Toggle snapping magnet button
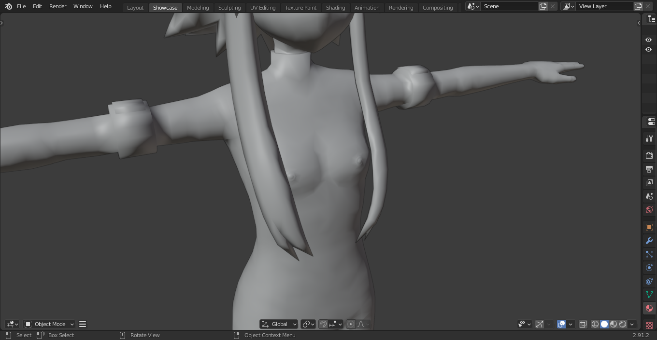This screenshot has height=340, width=657. tap(323, 324)
